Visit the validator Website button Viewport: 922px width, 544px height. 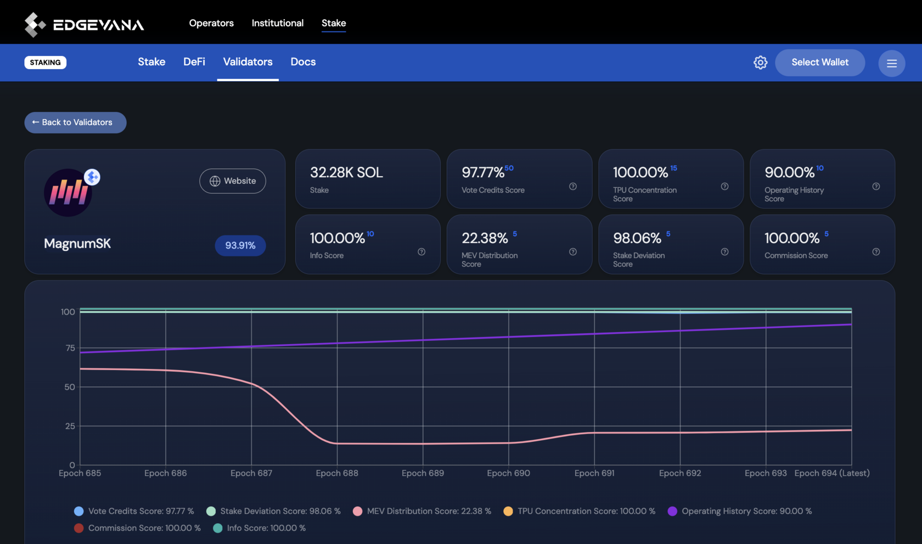point(233,181)
